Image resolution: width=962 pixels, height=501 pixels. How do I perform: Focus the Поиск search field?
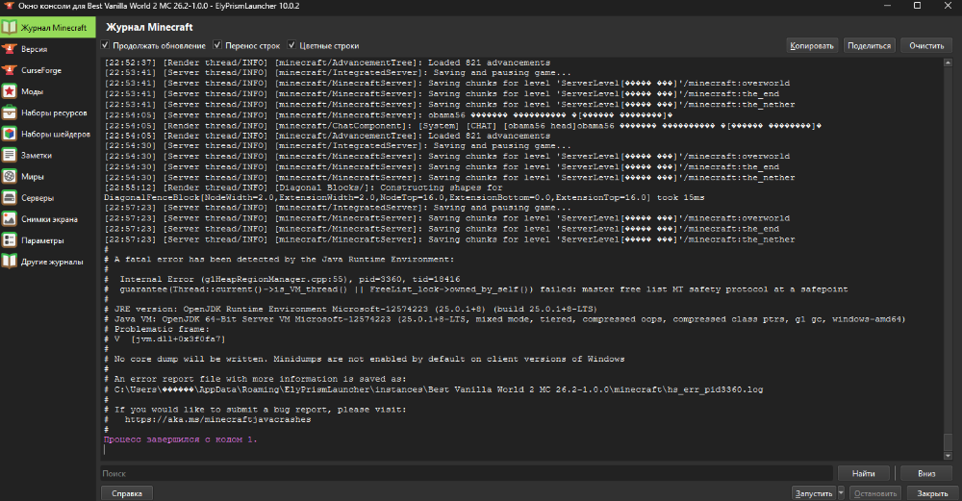tap(467, 473)
